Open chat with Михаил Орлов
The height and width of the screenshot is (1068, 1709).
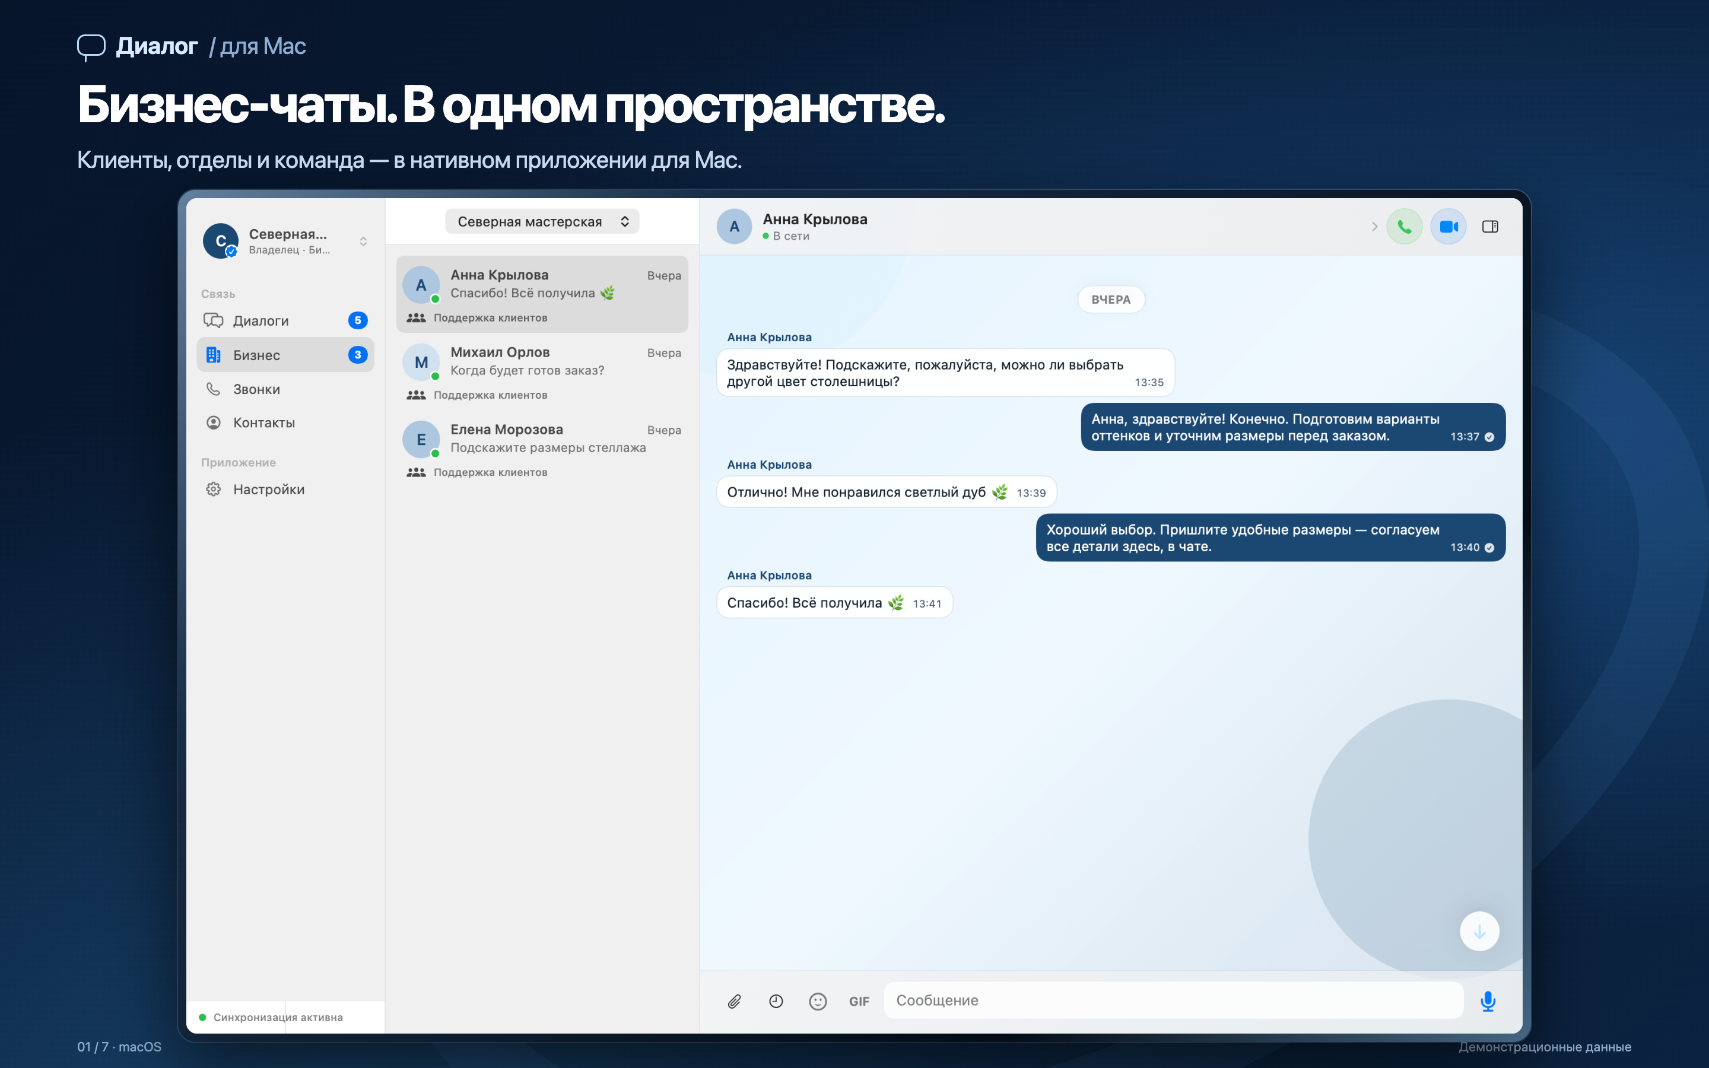click(542, 371)
